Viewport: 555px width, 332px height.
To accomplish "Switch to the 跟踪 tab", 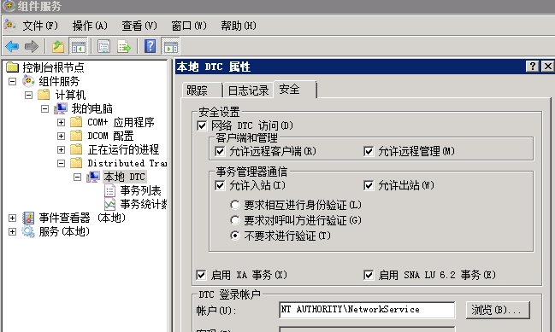I will click(x=202, y=90).
